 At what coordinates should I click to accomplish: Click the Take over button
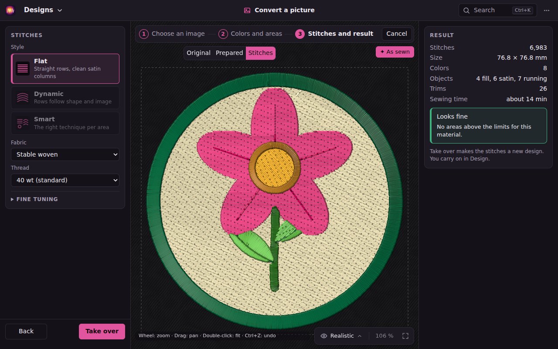pyautogui.click(x=102, y=332)
